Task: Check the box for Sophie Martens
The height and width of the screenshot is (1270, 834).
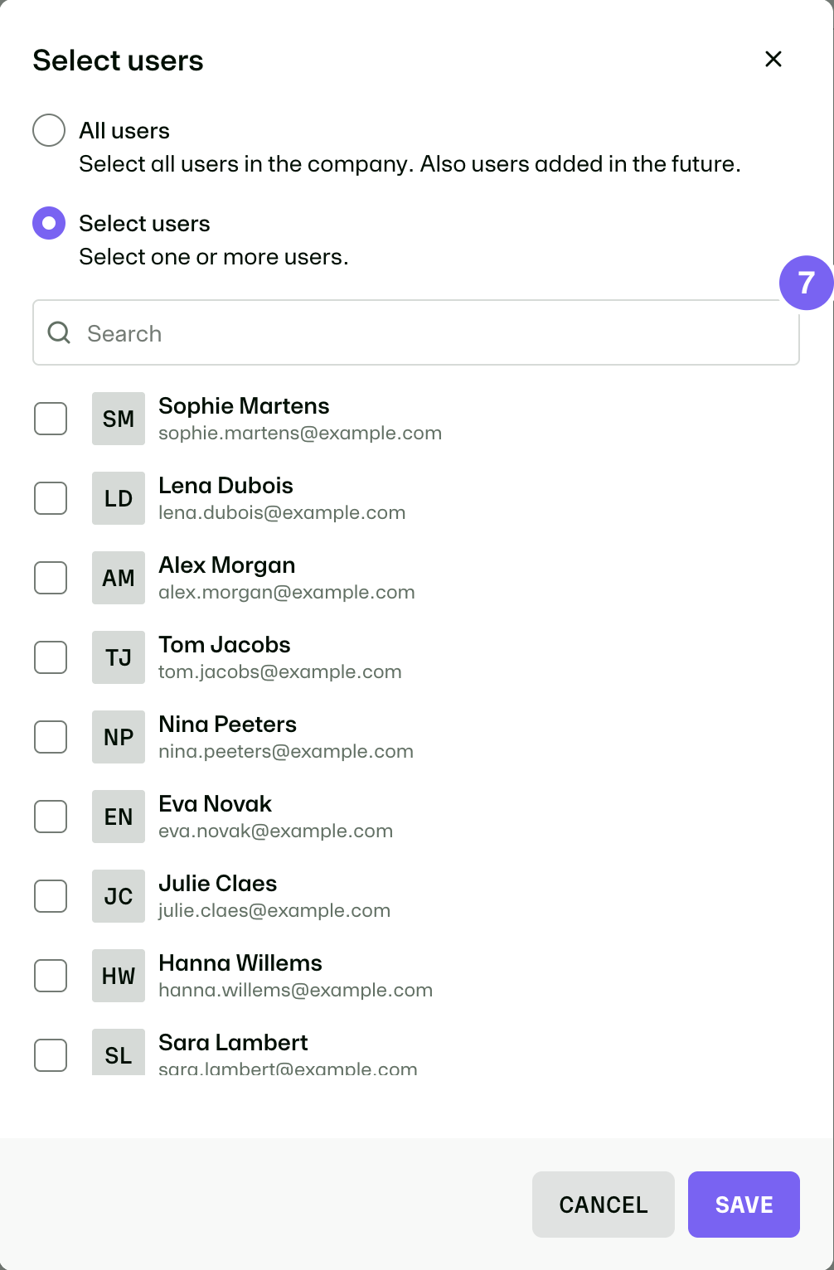Action: click(51, 419)
